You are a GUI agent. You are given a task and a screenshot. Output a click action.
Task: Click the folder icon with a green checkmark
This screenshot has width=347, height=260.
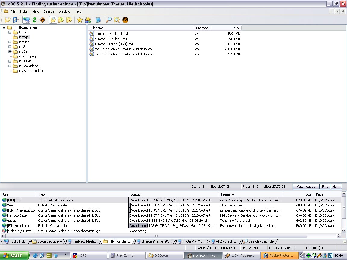pos(61,20)
